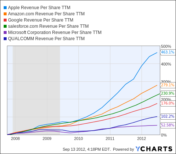Select the Amazon.com Revenue Per Share TTM label
Image resolution: width=176 pixels, height=154 pixels.
[x=46, y=14]
